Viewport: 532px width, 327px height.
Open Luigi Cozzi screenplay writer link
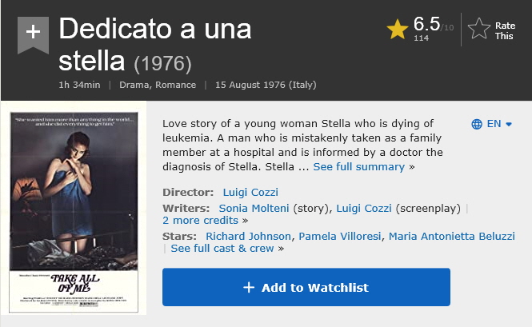(364, 209)
